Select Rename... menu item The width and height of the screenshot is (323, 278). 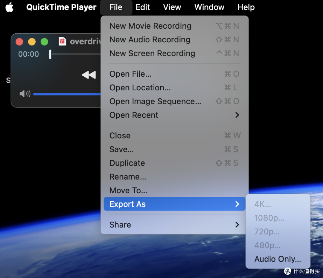point(174,177)
